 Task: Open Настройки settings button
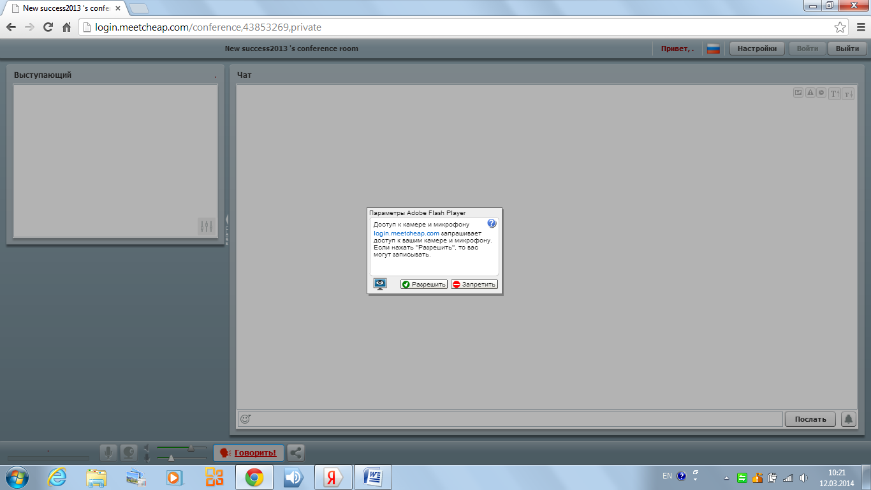point(757,48)
